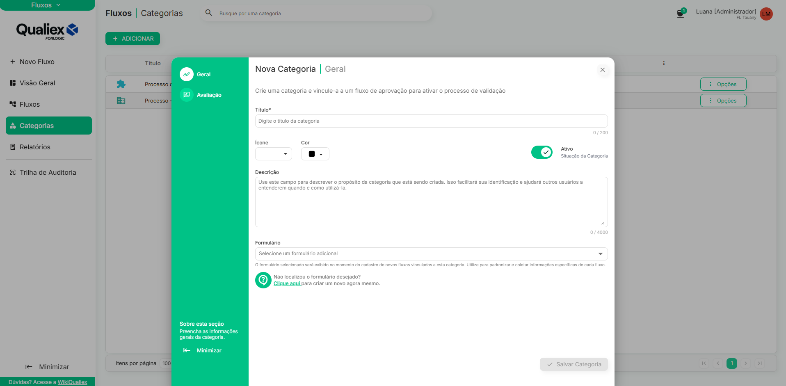
Task: Click the Avaliação step icon
Action: pos(187,95)
